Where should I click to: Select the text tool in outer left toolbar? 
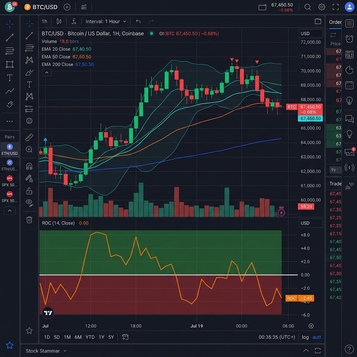coord(9,78)
